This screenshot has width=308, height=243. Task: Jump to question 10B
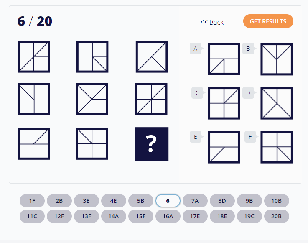277,201
